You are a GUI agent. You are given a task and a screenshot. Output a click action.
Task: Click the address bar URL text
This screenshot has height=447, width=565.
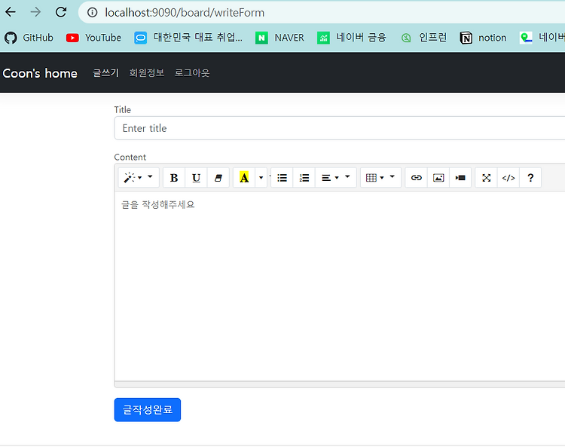click(185, 13)
